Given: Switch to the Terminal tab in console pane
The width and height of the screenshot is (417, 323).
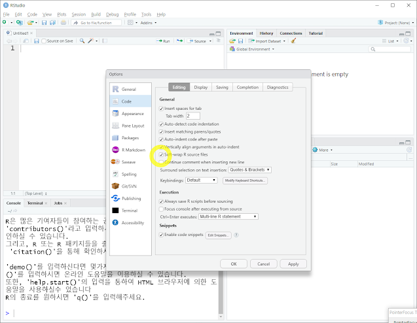Looking at the screenshot, I should coord(35,203).
